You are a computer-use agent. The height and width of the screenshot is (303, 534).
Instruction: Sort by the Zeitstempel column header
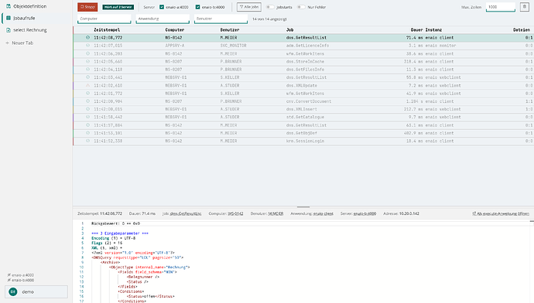click(107, 30)
